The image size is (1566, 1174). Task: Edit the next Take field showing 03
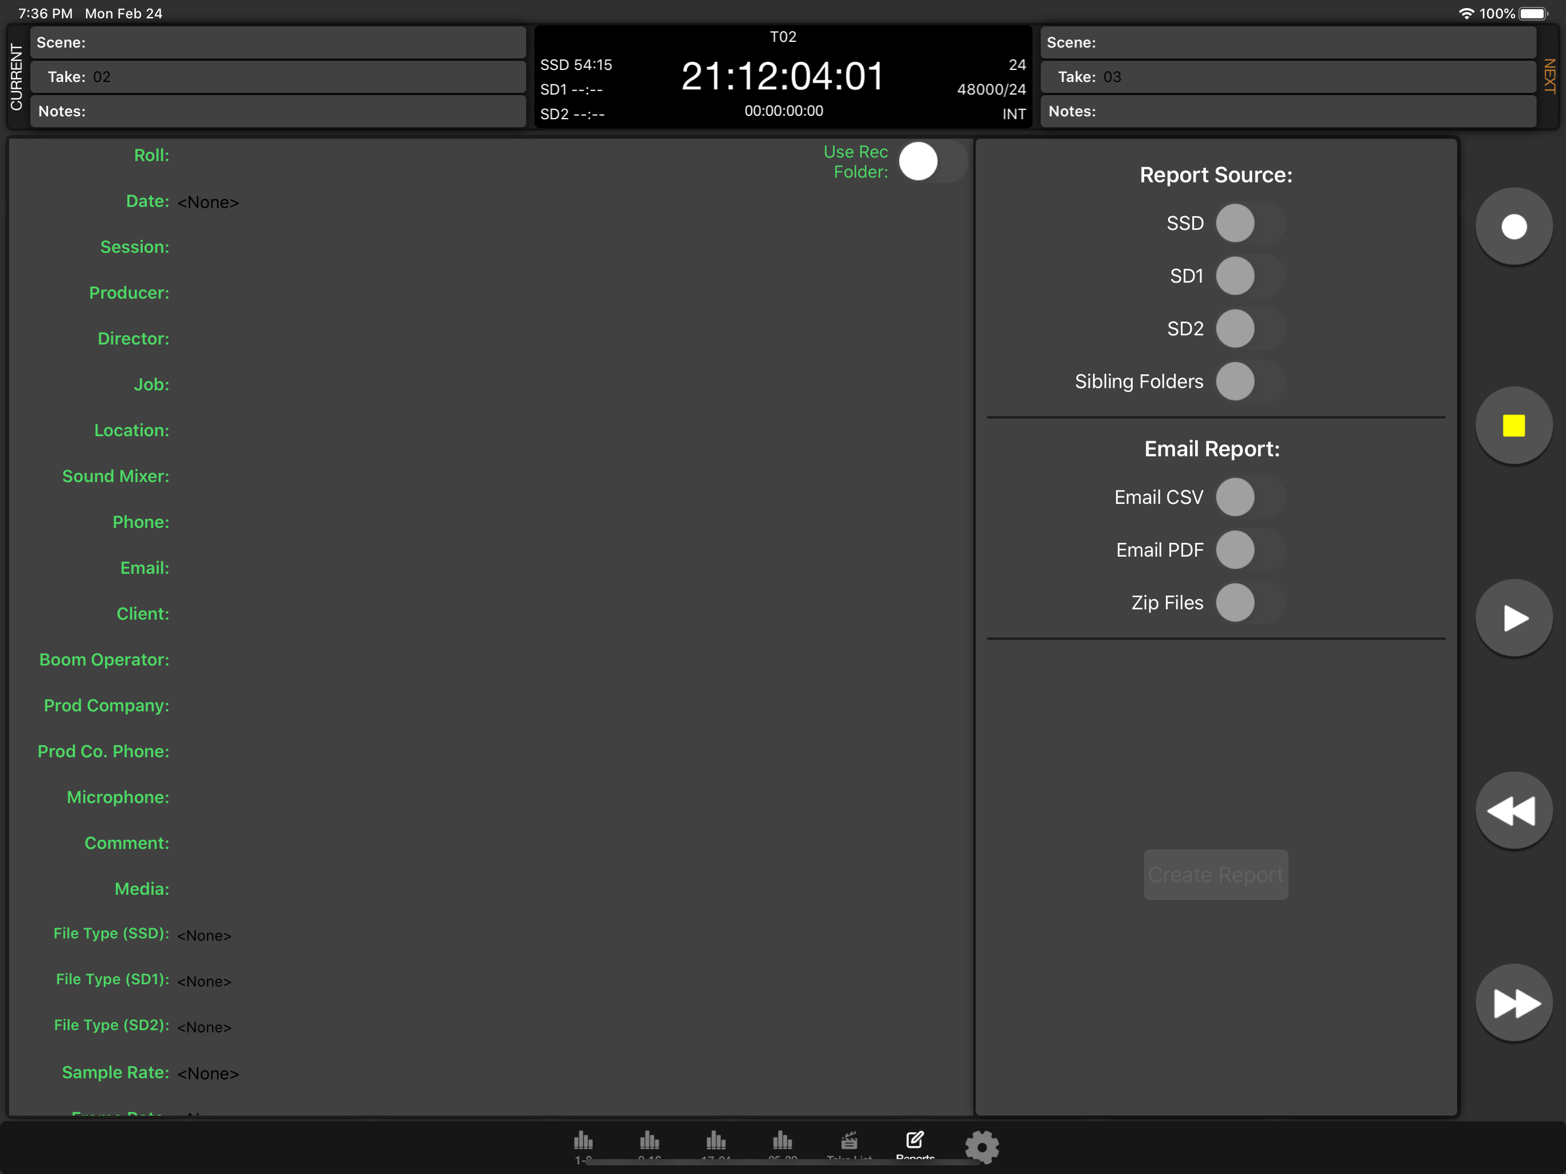coord(1288,76)
